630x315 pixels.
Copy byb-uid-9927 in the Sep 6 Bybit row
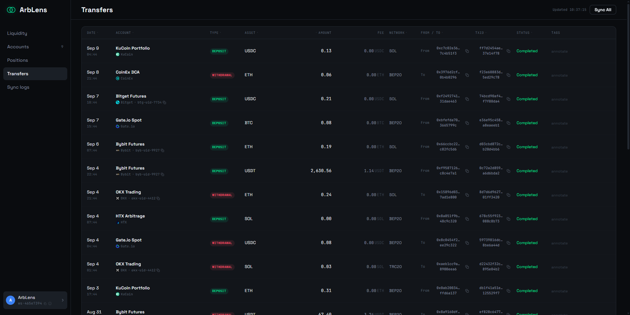tap(162, 150)
